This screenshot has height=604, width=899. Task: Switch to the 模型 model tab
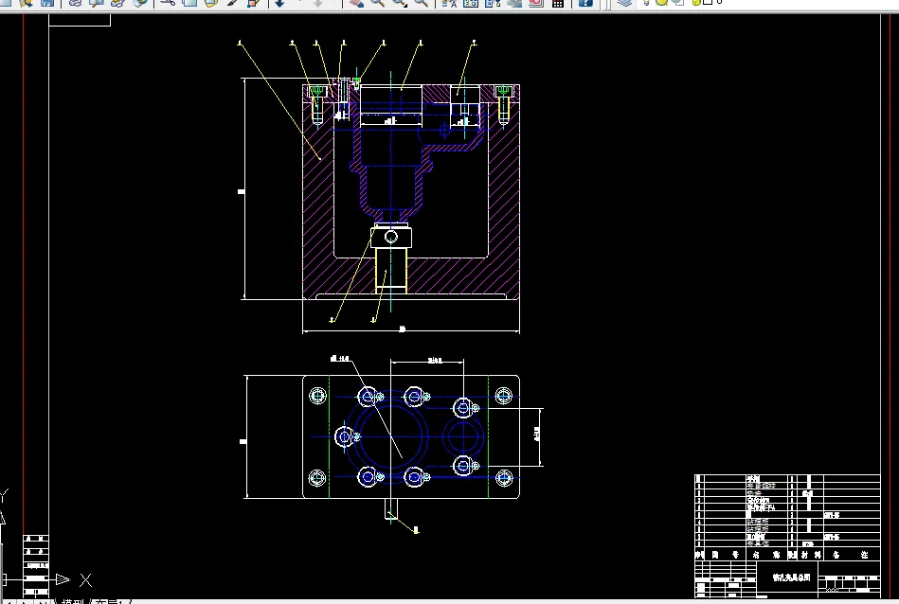click(x=73, y=602)
